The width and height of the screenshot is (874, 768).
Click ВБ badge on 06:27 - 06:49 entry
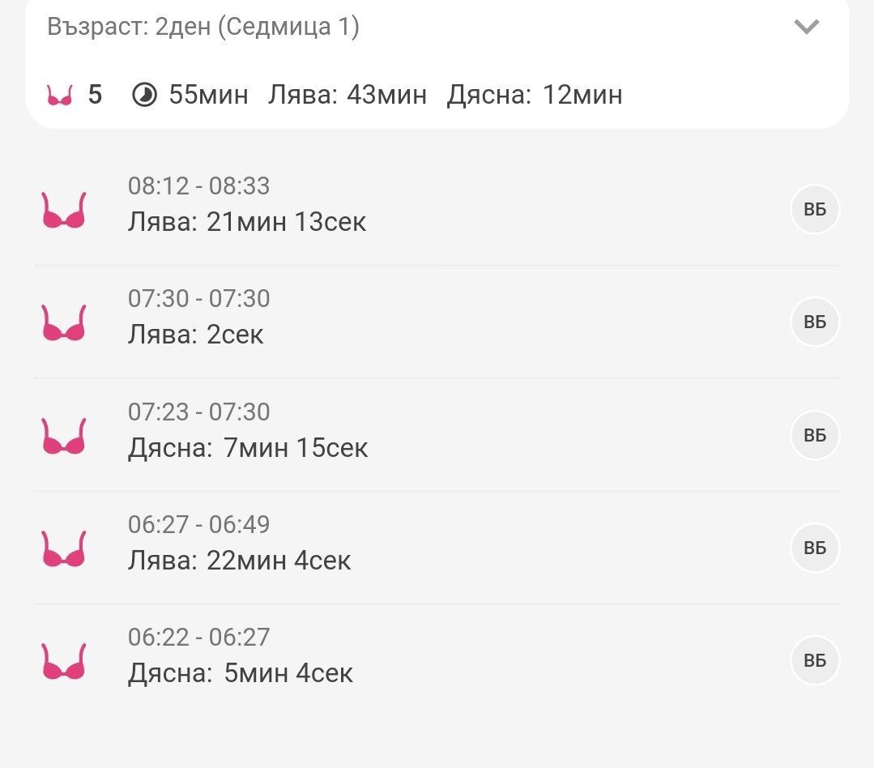point(815,548)
